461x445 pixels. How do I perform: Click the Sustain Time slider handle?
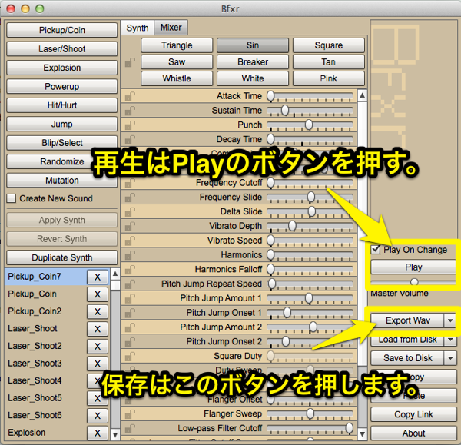tap(284, 111)
